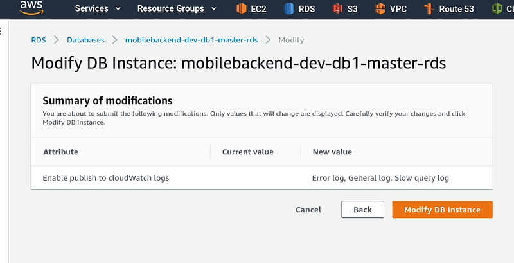The width and height of the screenshot is (514, 263).
Task: Expand the Services dropdown arrow
Action: [118, 9]
